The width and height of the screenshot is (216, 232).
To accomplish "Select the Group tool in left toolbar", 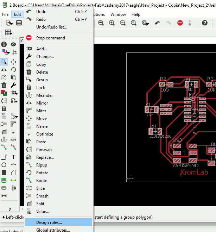I will tap(4, 62).
